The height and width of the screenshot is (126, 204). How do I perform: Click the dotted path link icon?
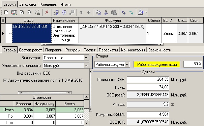(37, 12)
